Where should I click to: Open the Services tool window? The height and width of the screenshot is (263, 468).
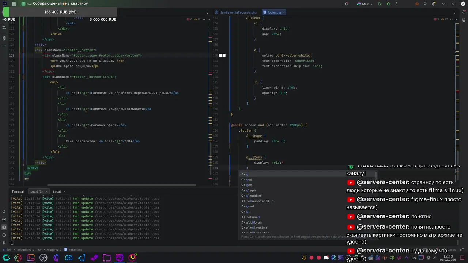coord(4,219)
